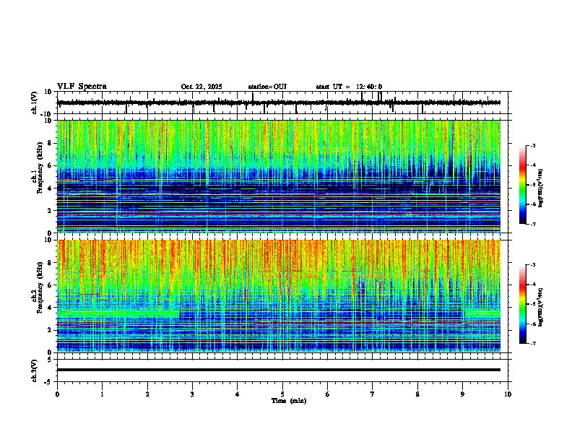The width and height of the screenshot is (572, 442).
Task: Click the "ch.2 Frequency (kHz)" axis label
Action: (x=38, y=287)
